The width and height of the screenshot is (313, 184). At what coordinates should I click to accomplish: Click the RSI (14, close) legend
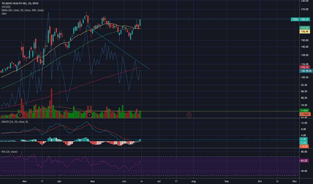[9, 152]
